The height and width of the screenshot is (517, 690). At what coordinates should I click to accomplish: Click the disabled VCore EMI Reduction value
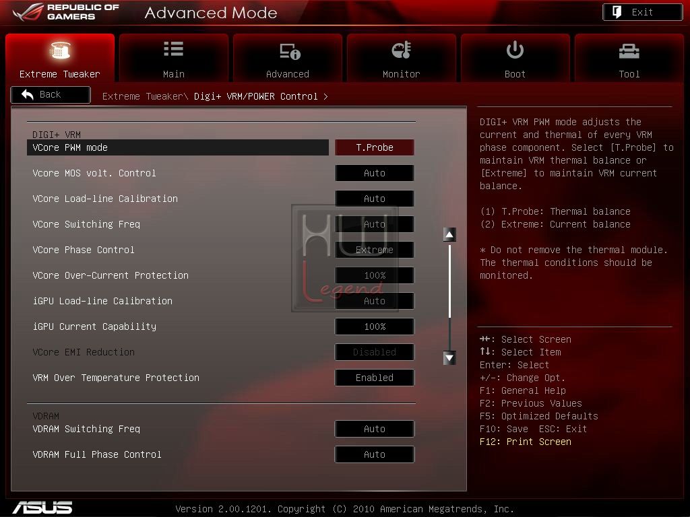coord(375,351)
